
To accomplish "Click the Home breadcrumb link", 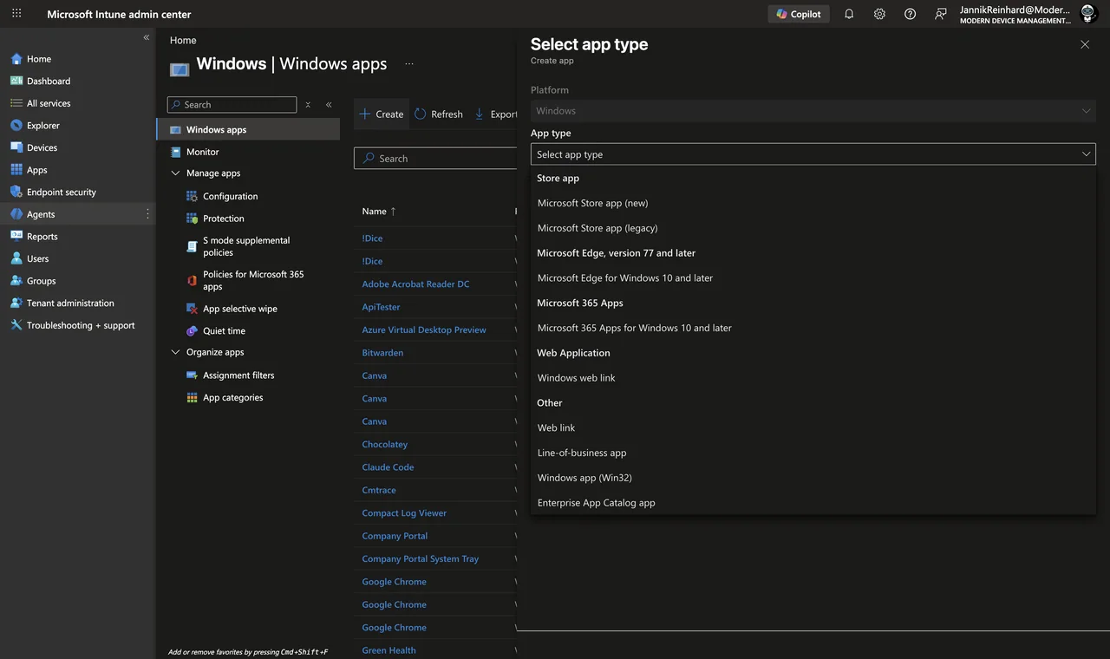I will pyautogui.click(x=183, y=40).
